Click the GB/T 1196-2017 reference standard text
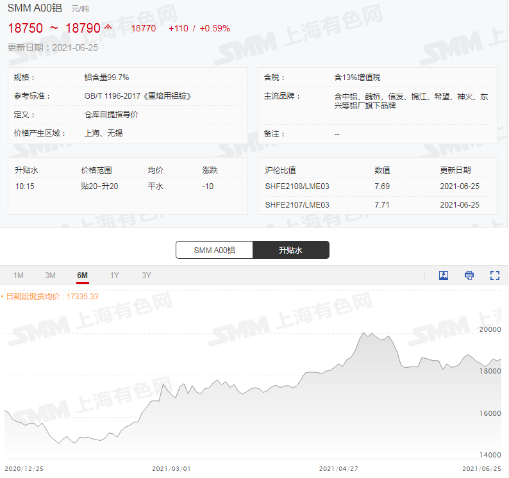Screen dimensions: 509x478 pos(138,96)
